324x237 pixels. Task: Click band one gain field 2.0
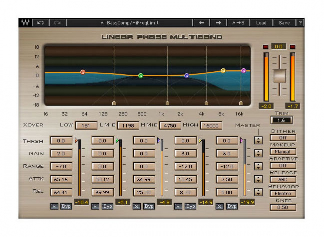(61, 154)
